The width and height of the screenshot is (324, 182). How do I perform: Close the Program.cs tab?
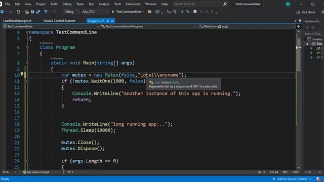pos(112,21)
